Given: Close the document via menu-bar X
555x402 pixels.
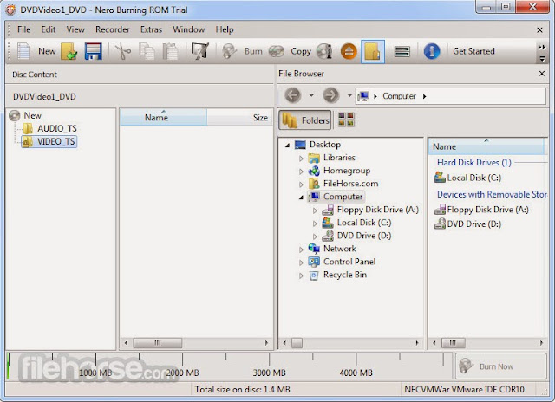Looking at the screenshot, I should point(539,30).
